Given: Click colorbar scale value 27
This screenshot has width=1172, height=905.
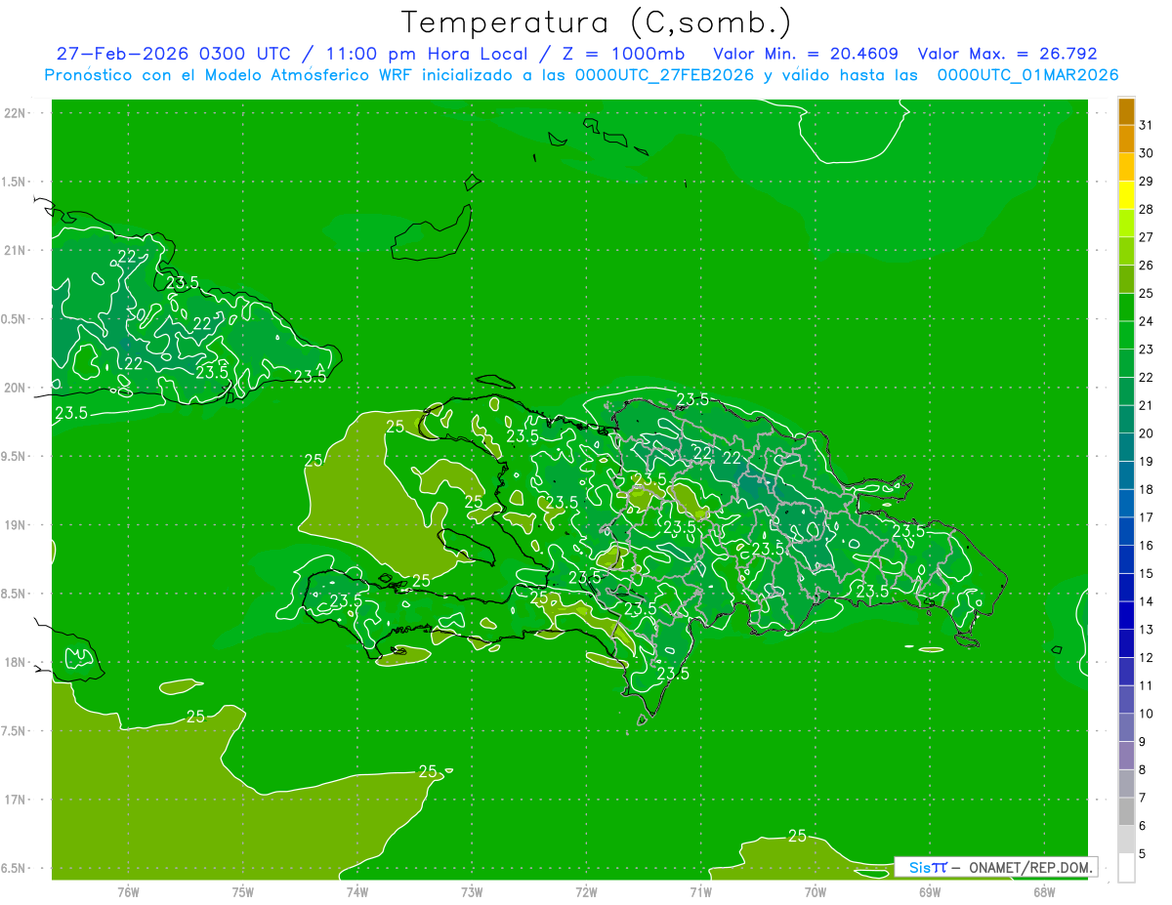Looking at the screenshot, I should [1147, 237].
